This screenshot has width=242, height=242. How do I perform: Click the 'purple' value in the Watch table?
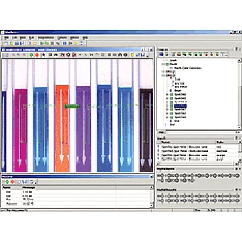(x=220, y=159)
